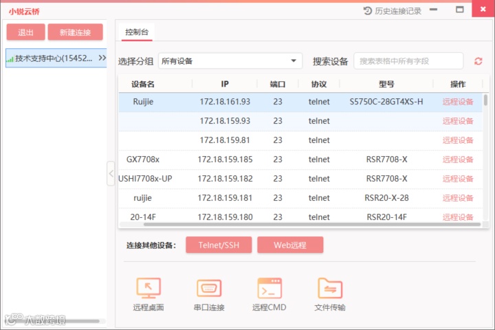
Task: Expand the 技术支持中心 connection chevrons
Action: click(102, 58)
